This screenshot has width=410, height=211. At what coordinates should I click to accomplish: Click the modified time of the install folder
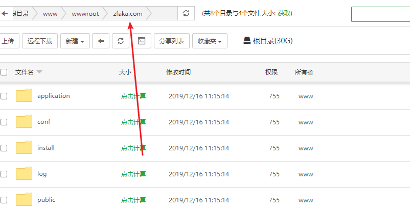[x=199, y=148]
